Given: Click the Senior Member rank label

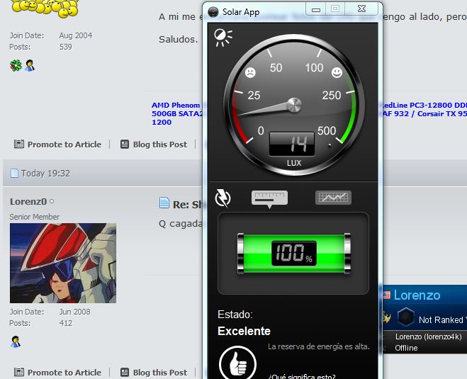Looking at the screenshot, I should pyautogui.click(x=34, y=217).
